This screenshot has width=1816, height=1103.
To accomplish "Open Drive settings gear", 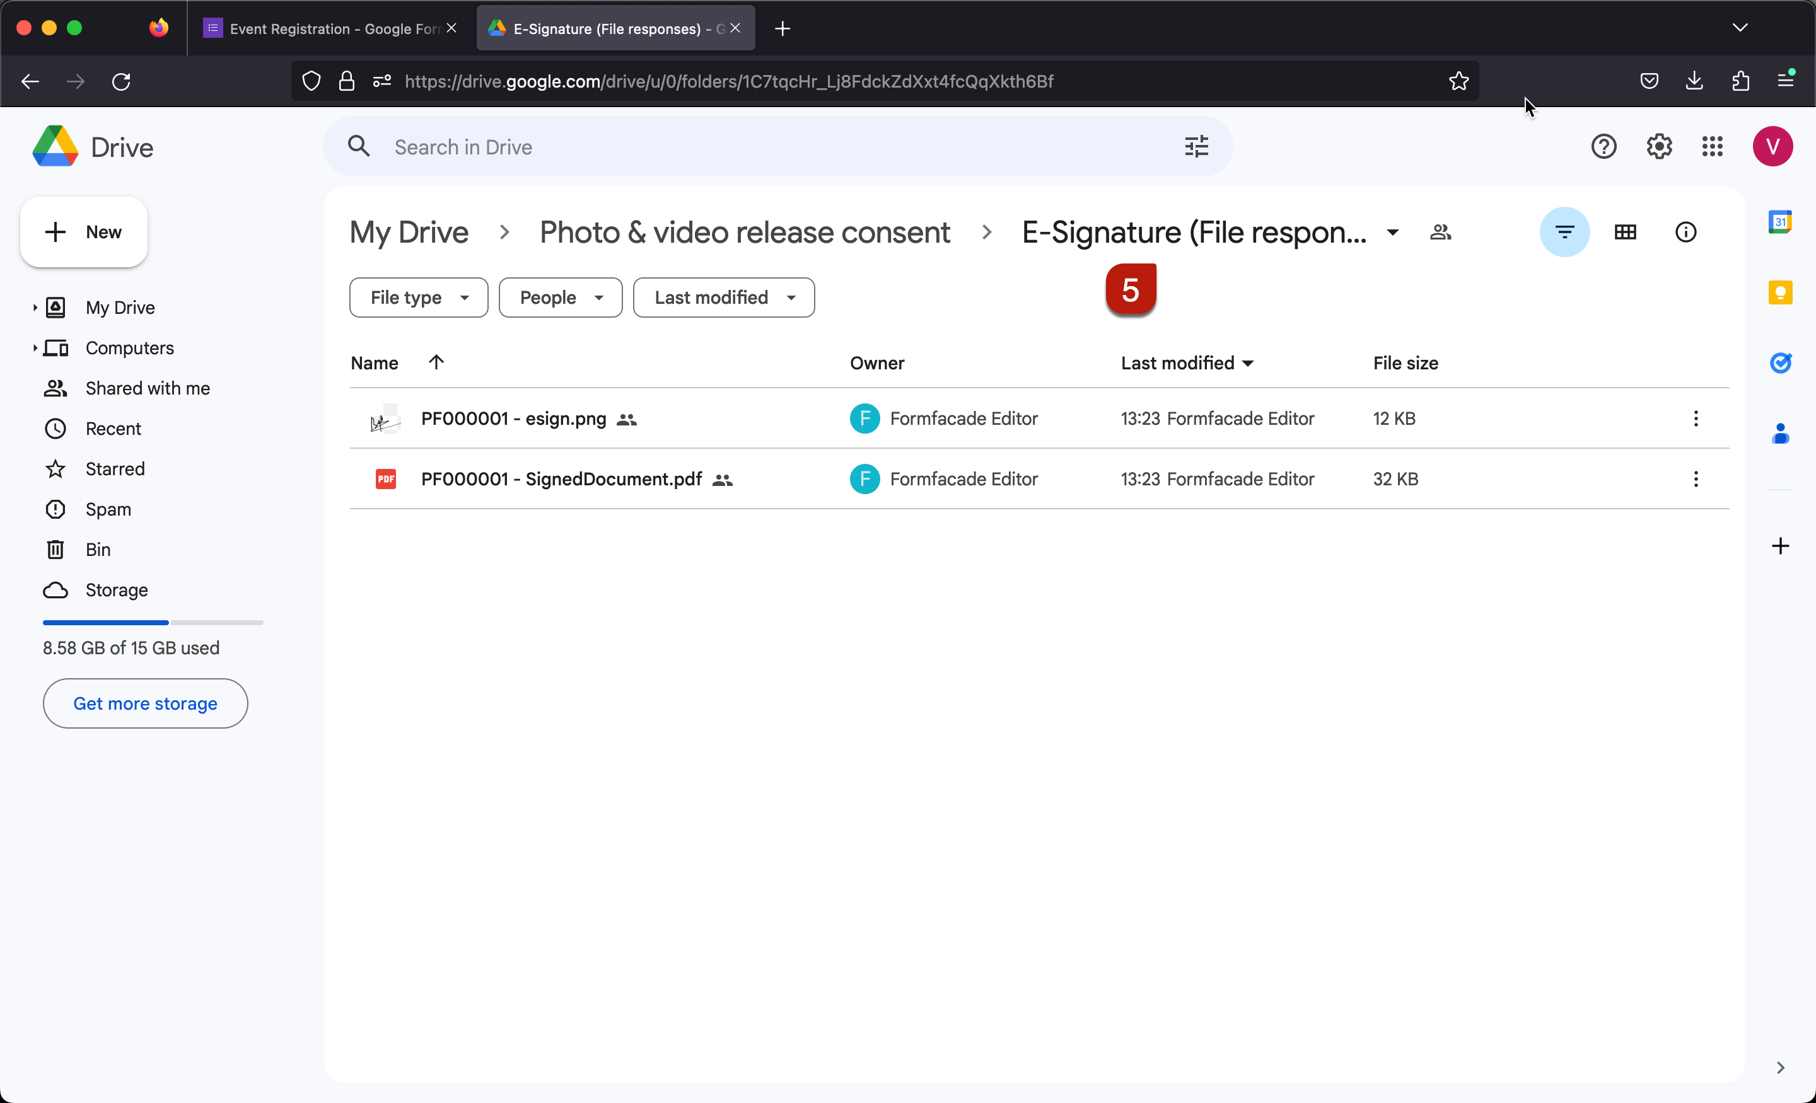I will 1658,146.
